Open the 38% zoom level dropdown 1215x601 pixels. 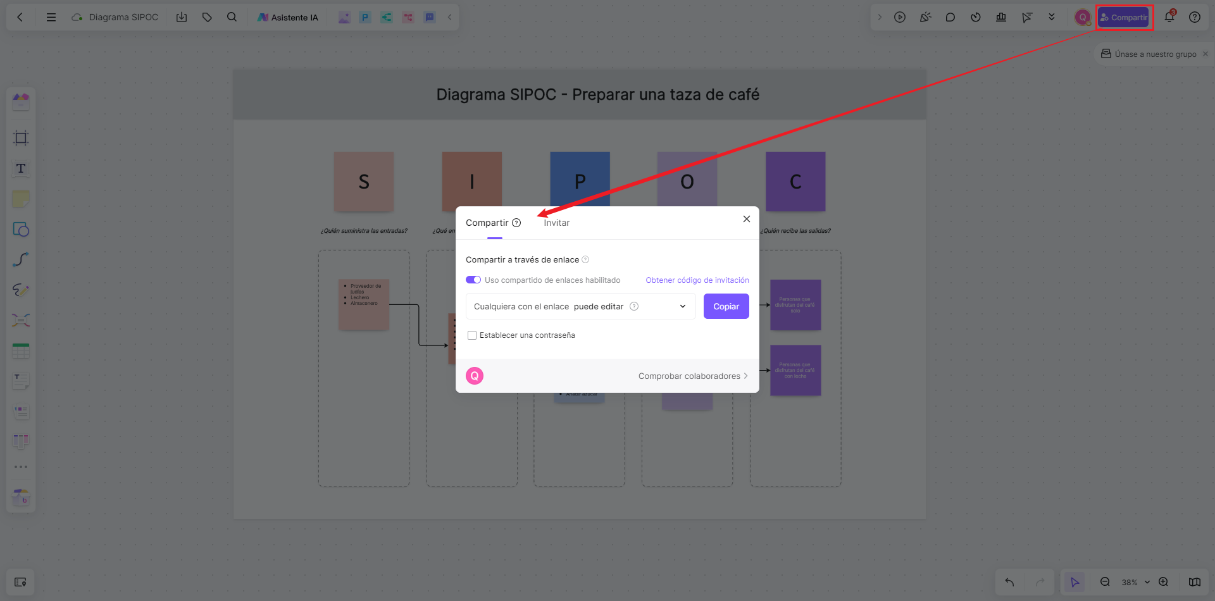[x=1136, y=582]
